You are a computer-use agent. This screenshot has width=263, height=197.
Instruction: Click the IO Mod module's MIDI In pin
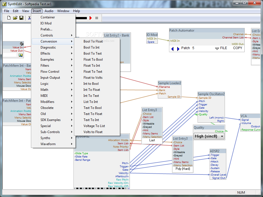pyautogui.click(x=152, y=39)
